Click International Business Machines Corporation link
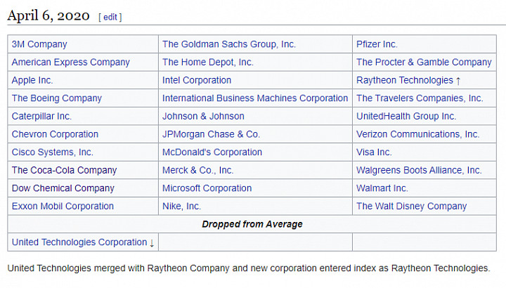Viewport: 506px width, 288px height. [x=255, y=98]
